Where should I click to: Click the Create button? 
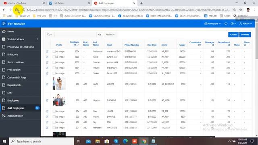(x=233, y=35)
